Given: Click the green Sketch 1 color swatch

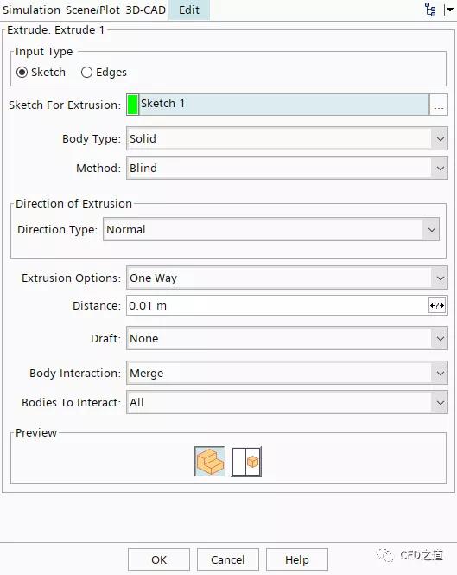Looking at the screenshot, I should coord(133,105).
